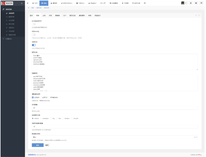The image size is (206, 157).
Task: Open 管理员 in the top navigation
Action: pyautogui.click(x=54, y=3)
